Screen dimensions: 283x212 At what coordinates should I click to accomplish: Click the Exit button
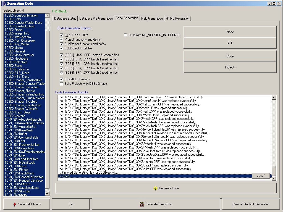coord(71,204)
